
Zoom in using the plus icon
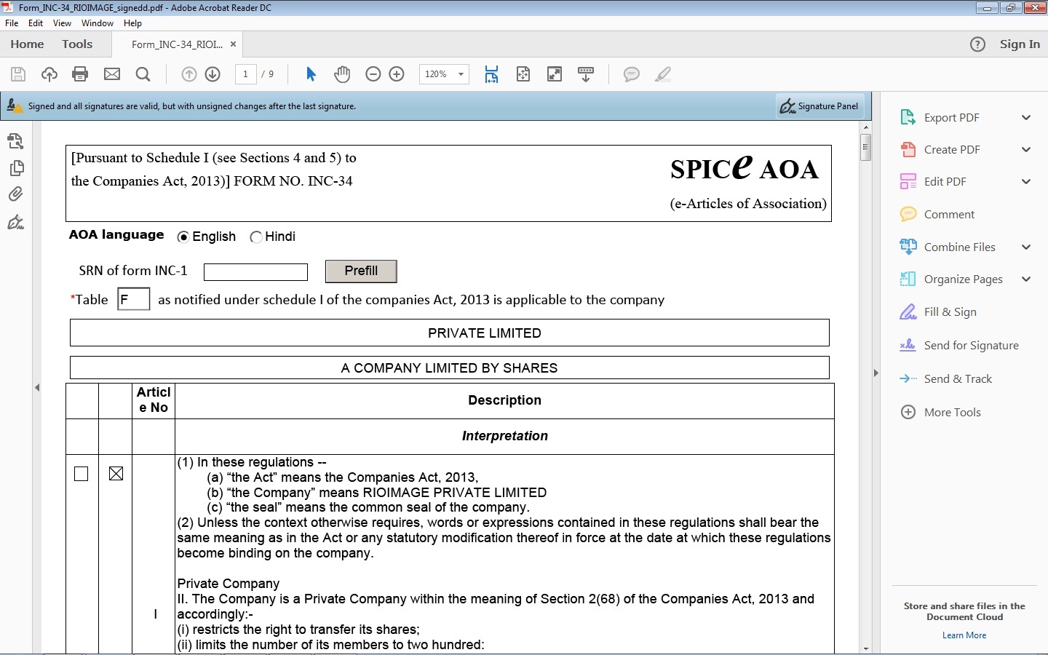click(x=397, y=74)
